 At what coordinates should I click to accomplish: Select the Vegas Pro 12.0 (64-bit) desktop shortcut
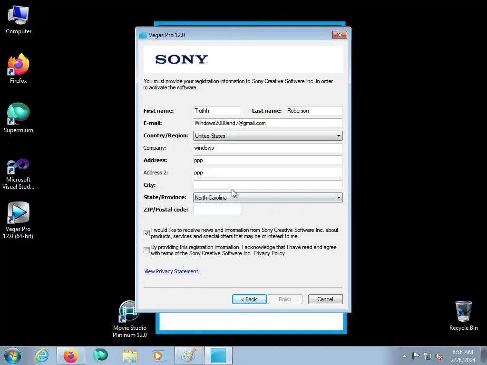pyautogui.click(x=19, y=221)
